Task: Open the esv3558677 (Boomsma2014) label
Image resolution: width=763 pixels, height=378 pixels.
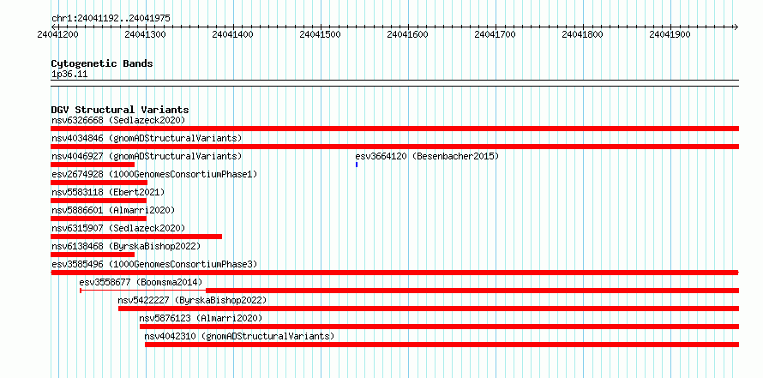Action: coord(141,282)
